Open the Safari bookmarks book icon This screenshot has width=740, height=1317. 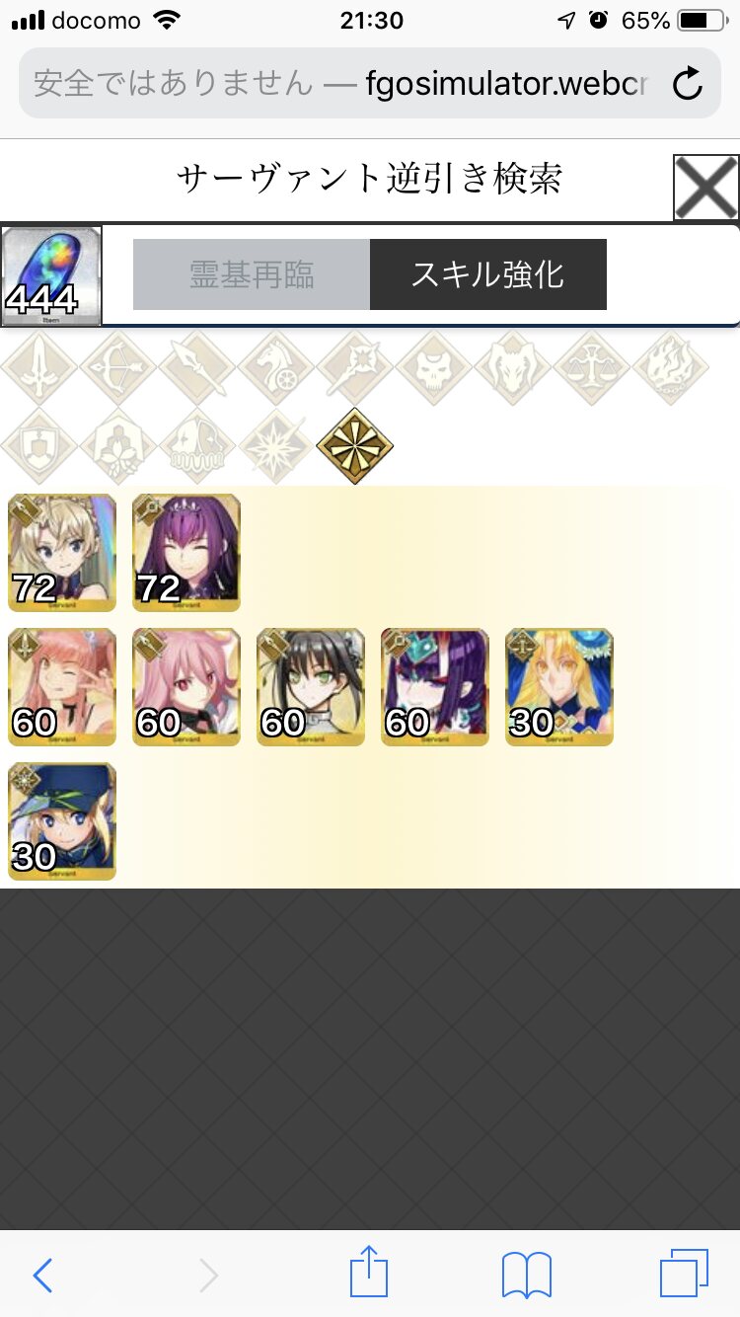tap(527, 1276)
